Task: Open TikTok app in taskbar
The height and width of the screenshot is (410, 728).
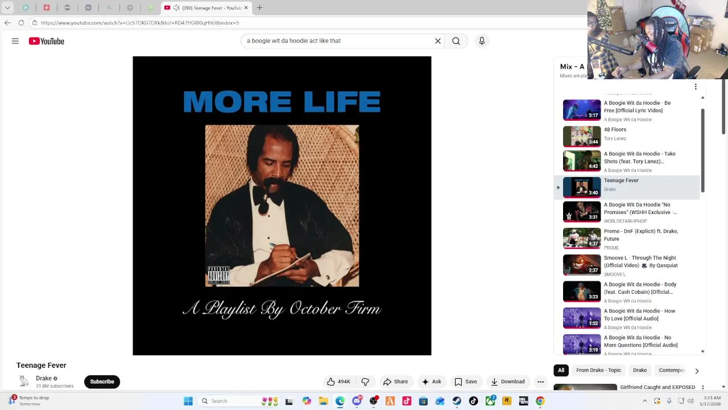Action: [473, 401]
